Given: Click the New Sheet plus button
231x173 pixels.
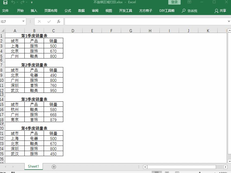Looking at the screenshot, I should [x=54, y=167].
